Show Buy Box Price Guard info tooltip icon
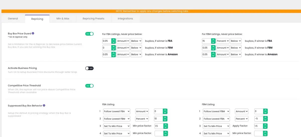Screen dimensions: 301x137 [33, 33]
